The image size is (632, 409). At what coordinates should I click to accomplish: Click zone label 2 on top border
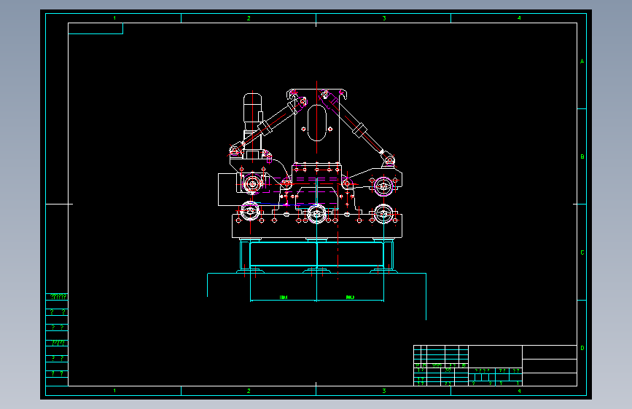tap(249, 18)
